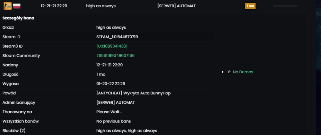Click player name in ban header row

click(x=101, y=6)
